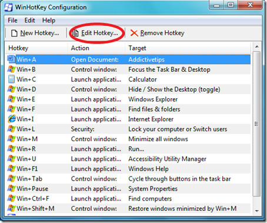Click the Open Document: action cell
The image size is (267, 223).
[95, 59]
